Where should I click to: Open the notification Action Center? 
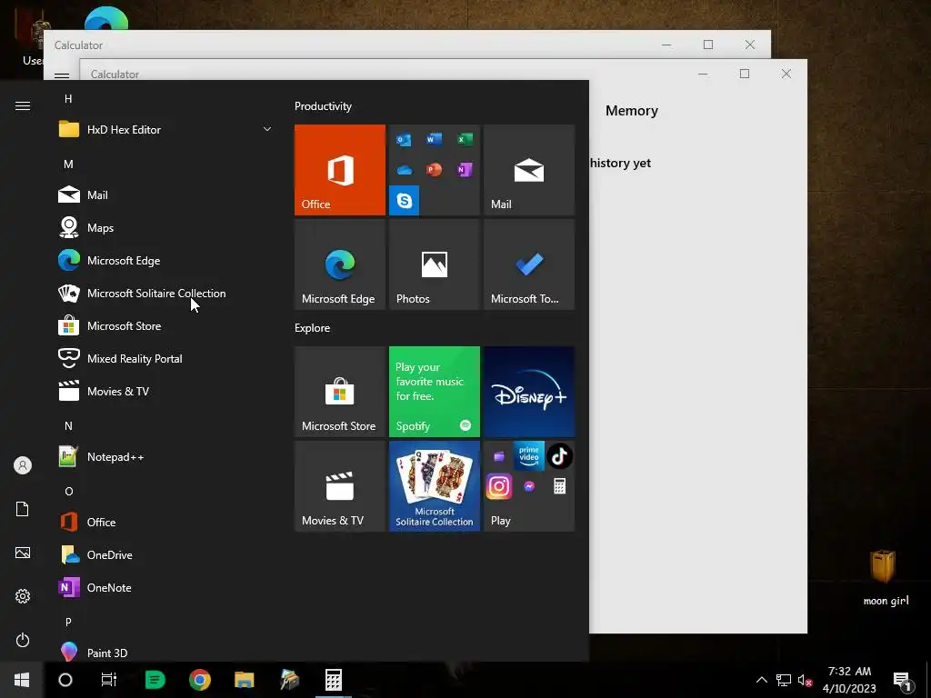point(903,681)
